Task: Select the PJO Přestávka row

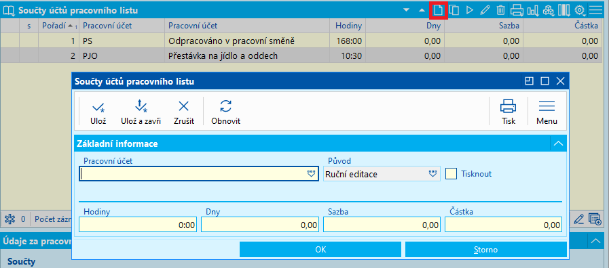Action: click(x=304, y=55)
